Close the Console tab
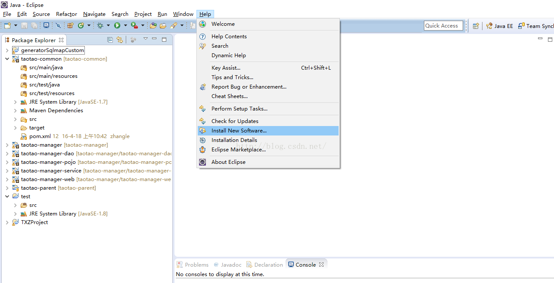The width and height of the screenshot is (554, 283). coord(321,265)
